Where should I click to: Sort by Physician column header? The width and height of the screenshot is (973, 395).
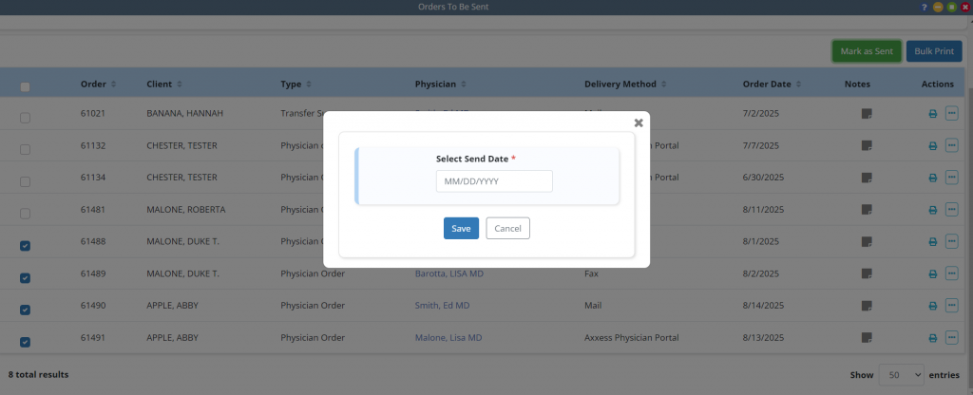point(442,85)
